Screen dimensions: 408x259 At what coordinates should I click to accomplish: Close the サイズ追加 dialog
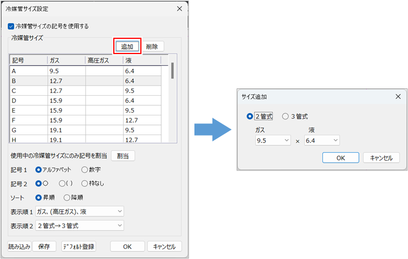(398, 96)
